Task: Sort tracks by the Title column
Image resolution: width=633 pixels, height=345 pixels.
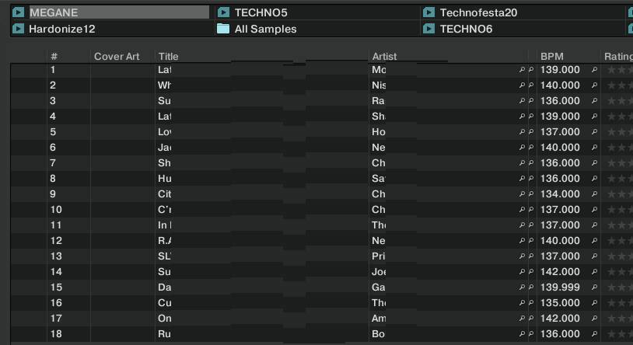Action: (x=169, y=57)
